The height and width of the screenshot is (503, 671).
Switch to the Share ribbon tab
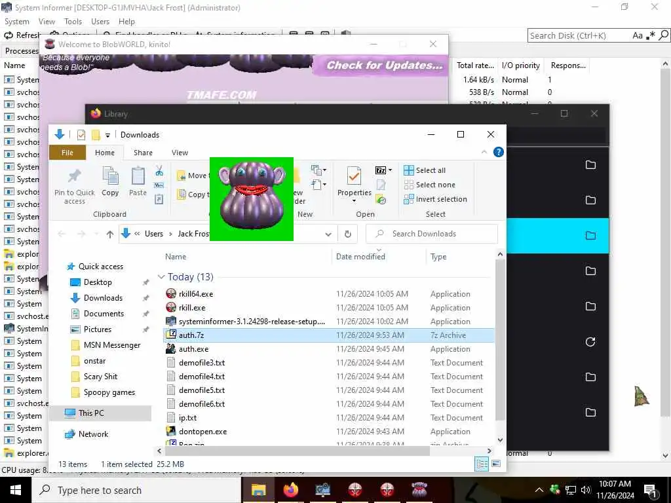[x=143, y=153]
